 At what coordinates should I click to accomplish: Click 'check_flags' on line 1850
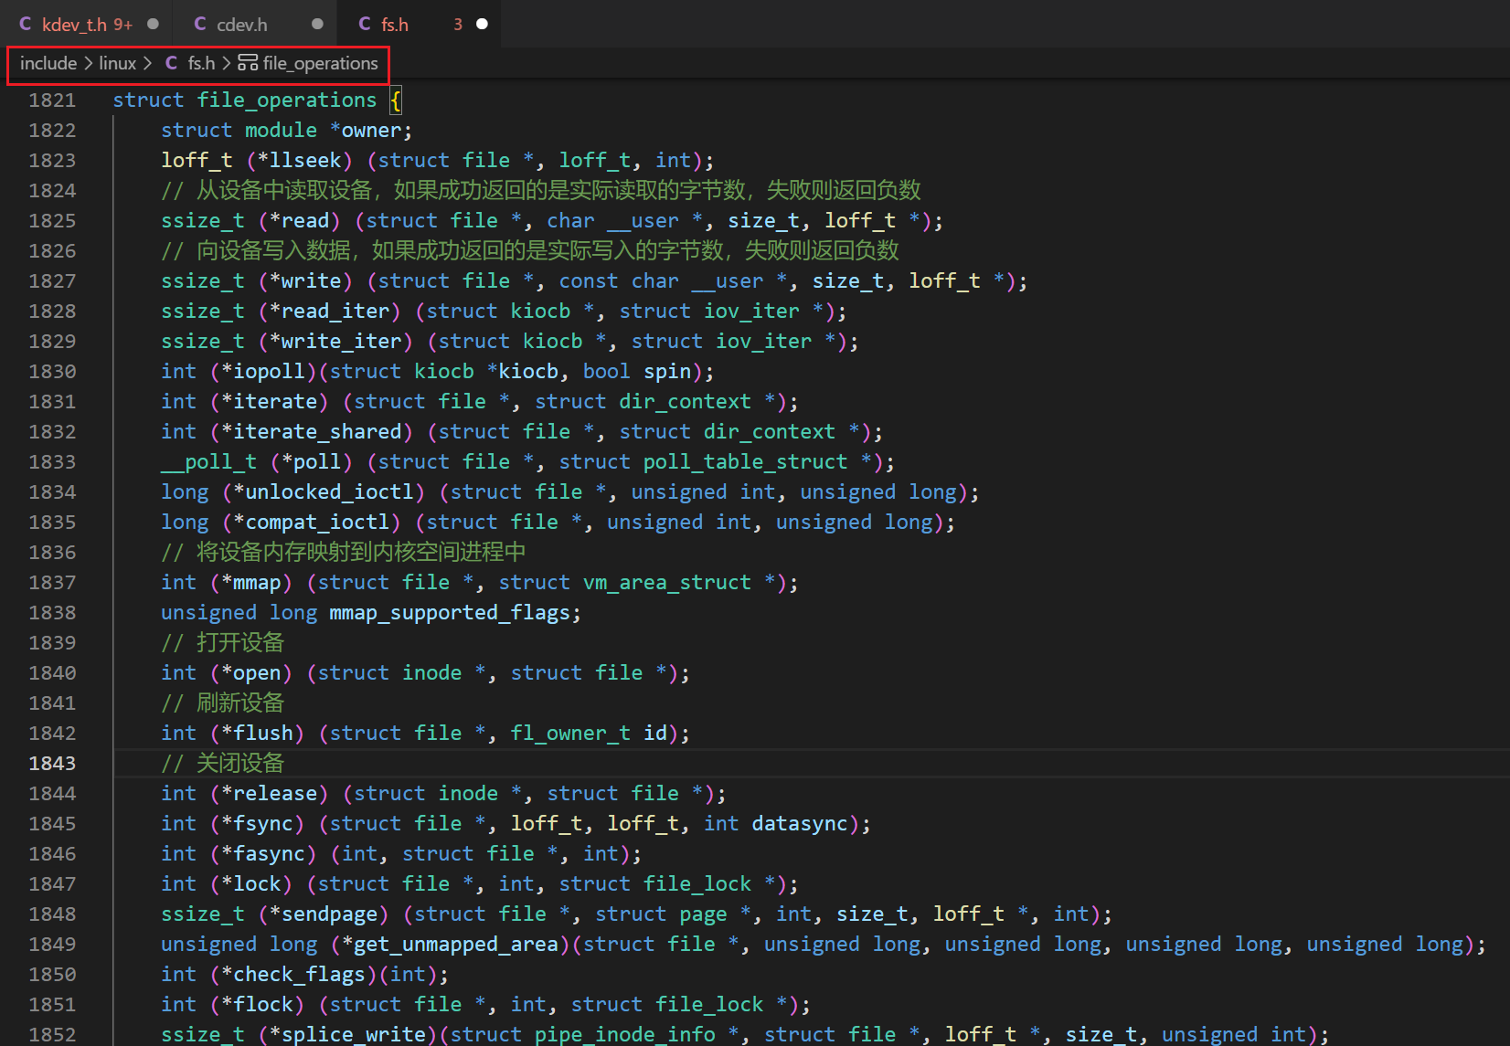pyautogui.click(x=299, y=975)
